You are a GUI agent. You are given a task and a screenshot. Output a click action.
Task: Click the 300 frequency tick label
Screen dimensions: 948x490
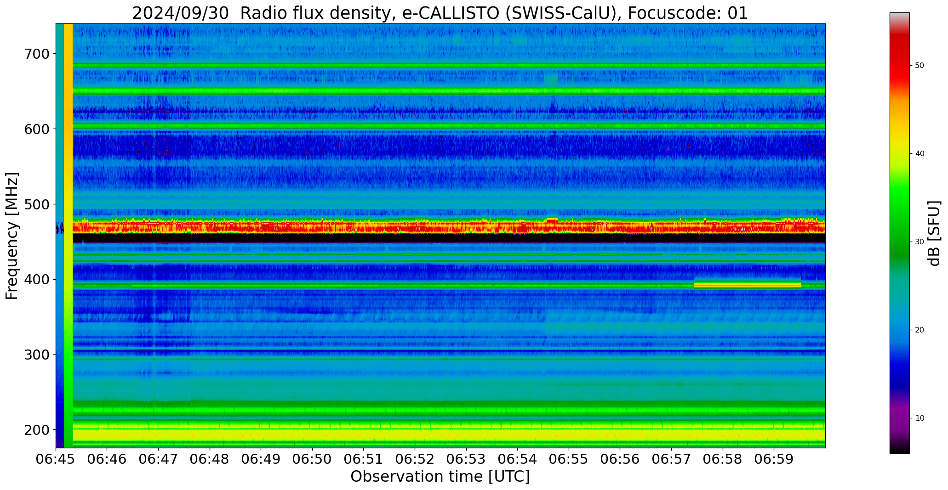pyautogui.click(x=36, y=355)
